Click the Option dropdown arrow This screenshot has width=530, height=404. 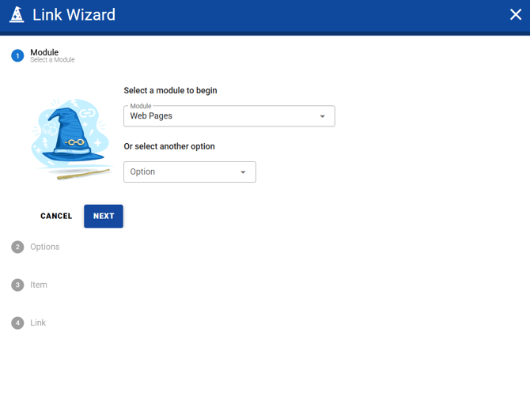243,172
